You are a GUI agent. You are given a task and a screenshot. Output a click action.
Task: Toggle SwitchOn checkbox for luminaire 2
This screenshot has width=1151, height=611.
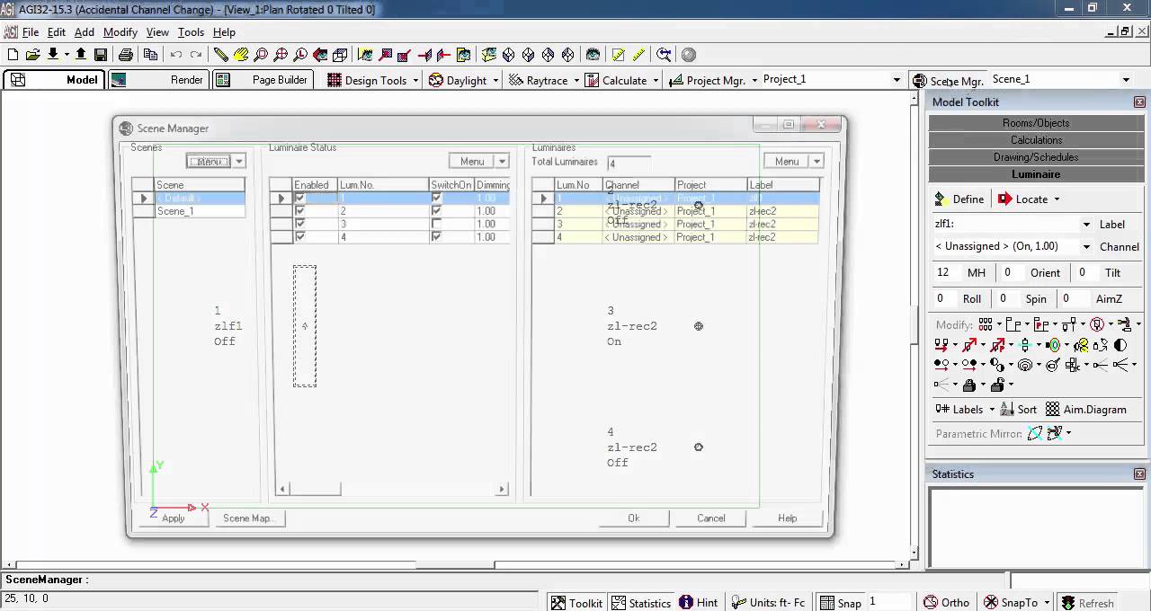pyautogui.click(x=436, y=211)
